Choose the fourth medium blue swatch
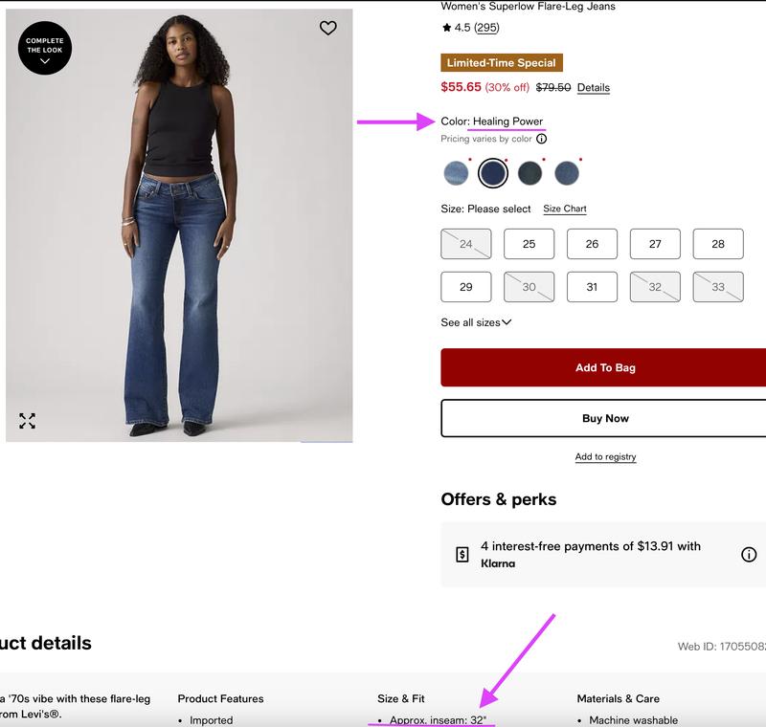766x727 pixels. click(x=567, y=173)
